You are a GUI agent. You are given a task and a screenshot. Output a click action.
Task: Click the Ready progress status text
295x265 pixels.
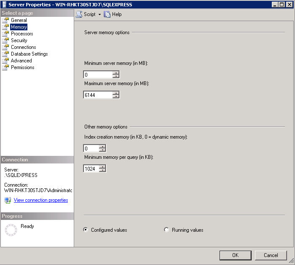point(27,226)
